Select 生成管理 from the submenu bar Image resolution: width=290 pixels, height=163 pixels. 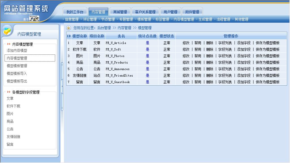(205, 19)
